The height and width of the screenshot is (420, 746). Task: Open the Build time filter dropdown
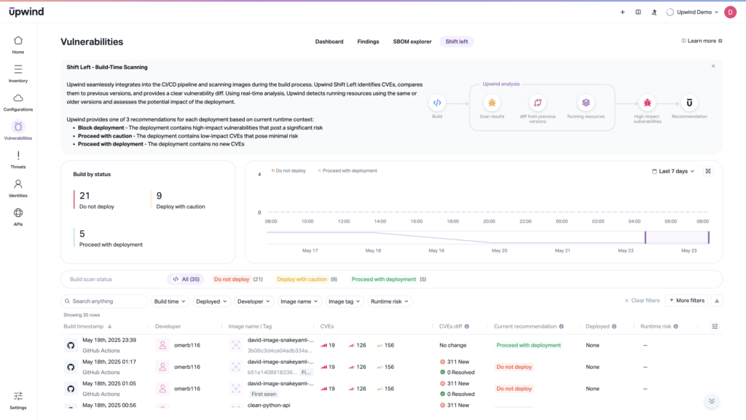[169, 301]
